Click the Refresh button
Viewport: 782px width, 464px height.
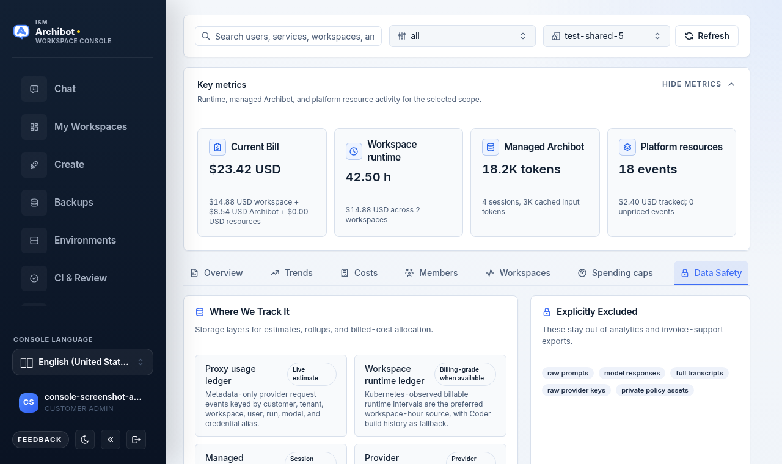click(x=707, y=36)
